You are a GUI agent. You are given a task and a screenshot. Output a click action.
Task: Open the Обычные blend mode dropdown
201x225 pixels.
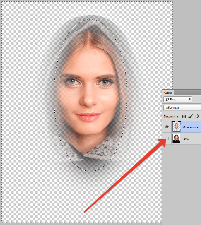coord(182,108)
